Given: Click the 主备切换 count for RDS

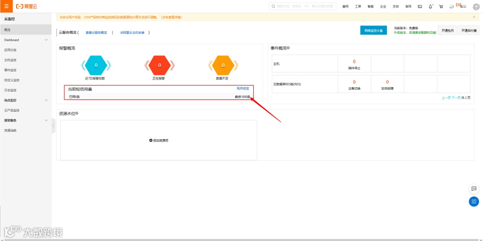Looking at the screenshot, I should (x=354, y=82).
